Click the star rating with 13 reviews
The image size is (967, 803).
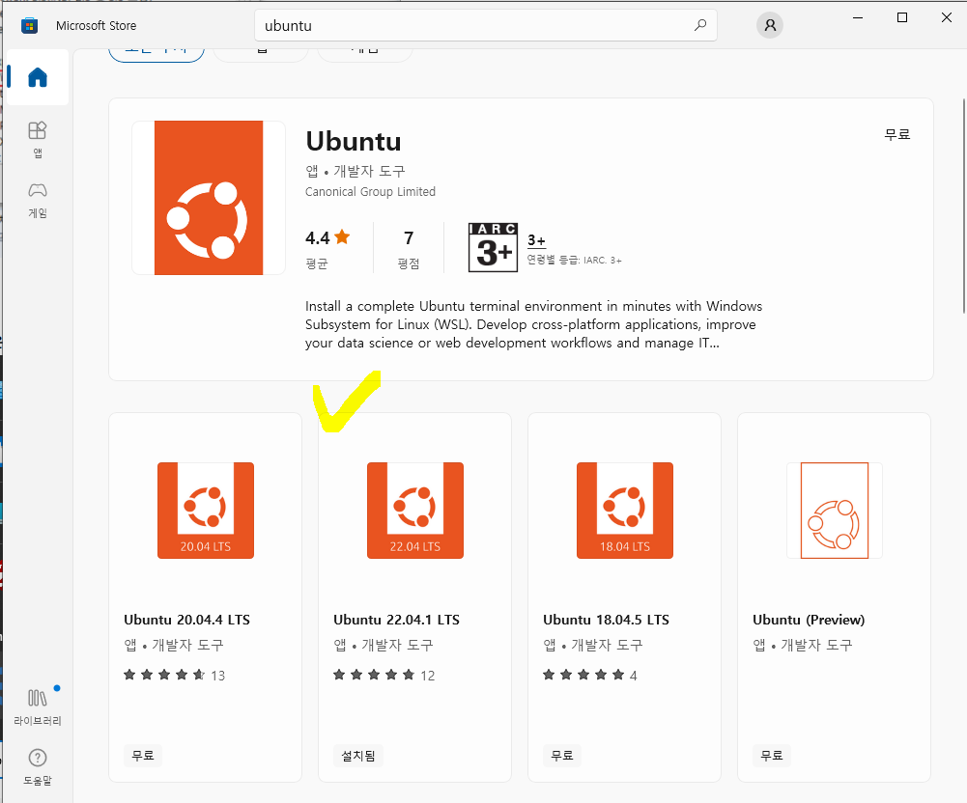click(175, 676)
